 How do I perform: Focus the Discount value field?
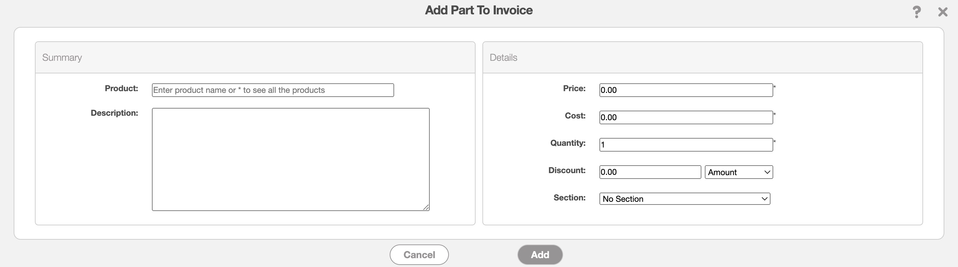click(650, 172)
